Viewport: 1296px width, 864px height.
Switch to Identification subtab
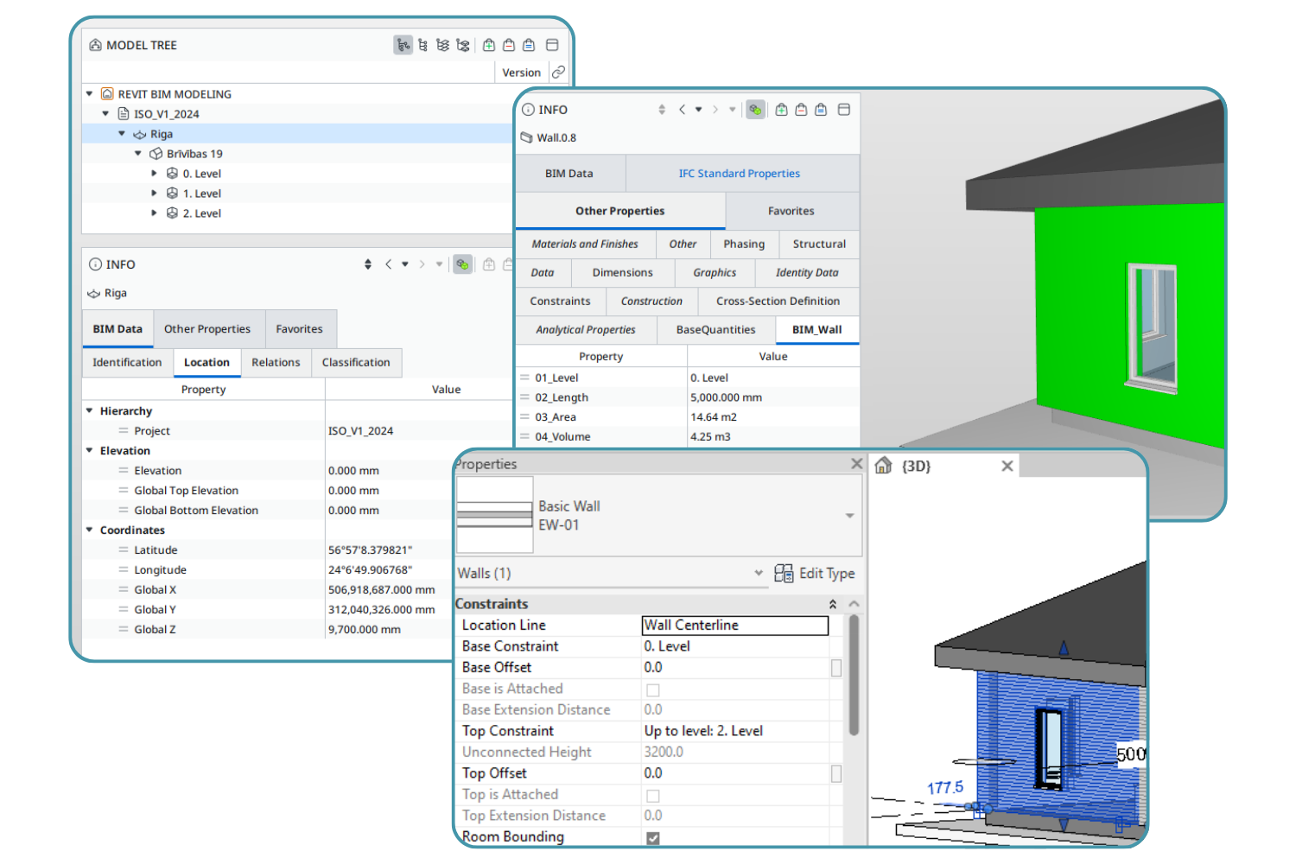tap(127, 362)
